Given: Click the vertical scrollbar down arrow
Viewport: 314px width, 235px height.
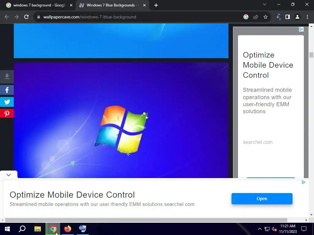Looking at the screenshot, I should pyautogui.click(x=311, y=215).
